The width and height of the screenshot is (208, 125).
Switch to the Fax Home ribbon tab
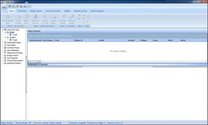tap(22, 11)
